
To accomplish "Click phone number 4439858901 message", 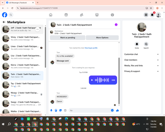I will point(62,97).
